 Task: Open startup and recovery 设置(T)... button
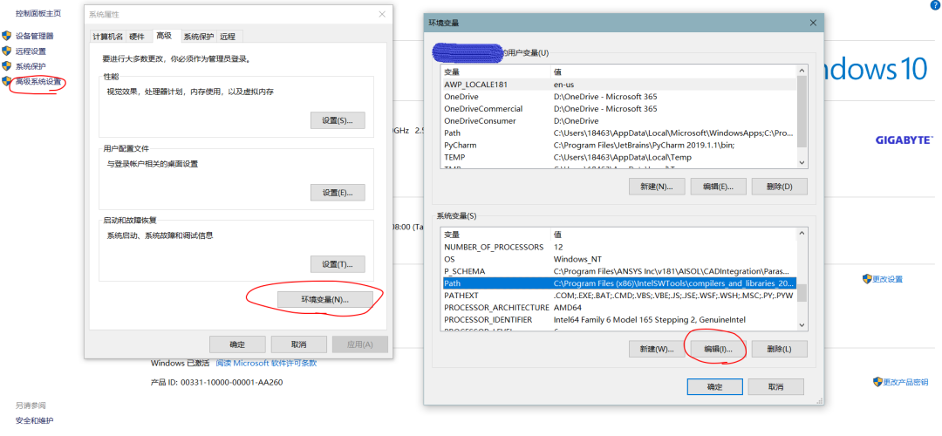tap(338, 263)
